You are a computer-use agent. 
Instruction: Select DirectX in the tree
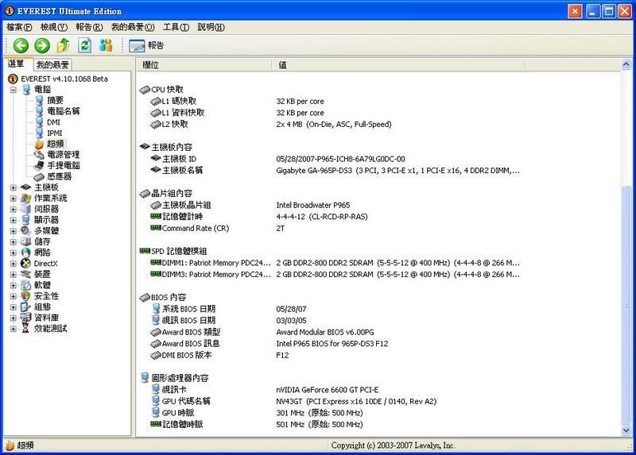tap(45, 263)
